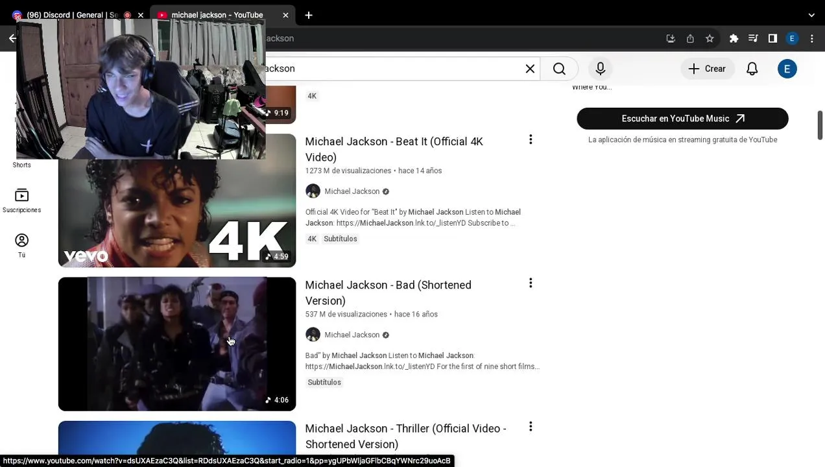
Task: Clear the YouTube search box text
Action: pos(530,69)
